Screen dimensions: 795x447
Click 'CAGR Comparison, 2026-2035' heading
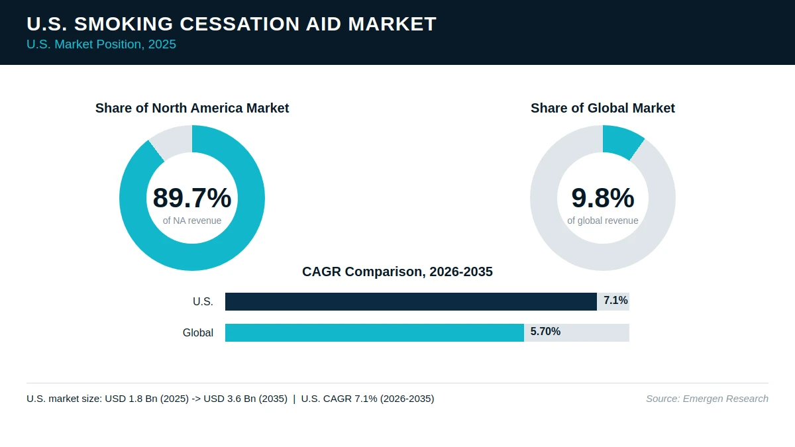pyautogui.click(x=397, y=272)
